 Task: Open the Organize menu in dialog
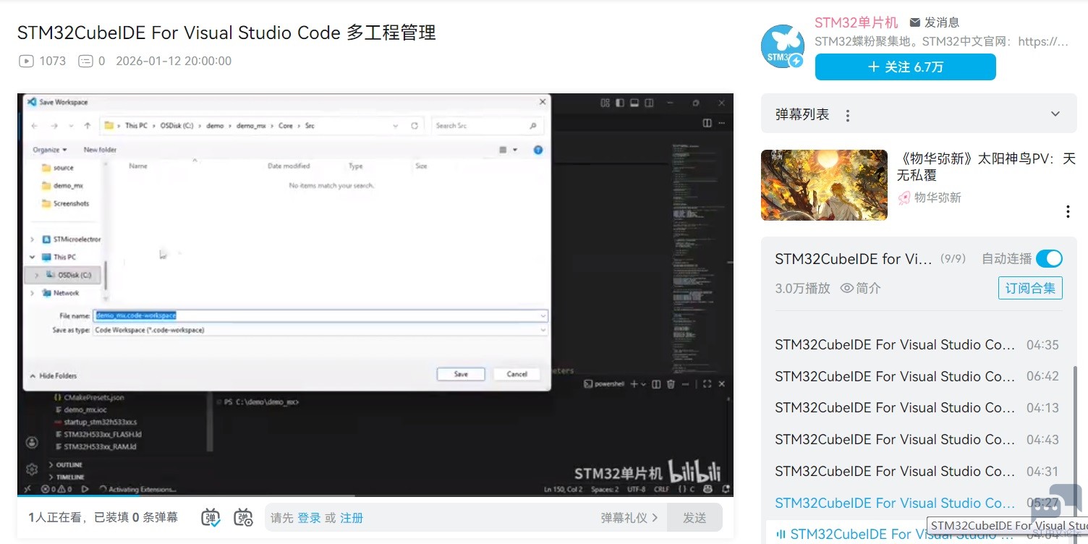coord(49,150)
